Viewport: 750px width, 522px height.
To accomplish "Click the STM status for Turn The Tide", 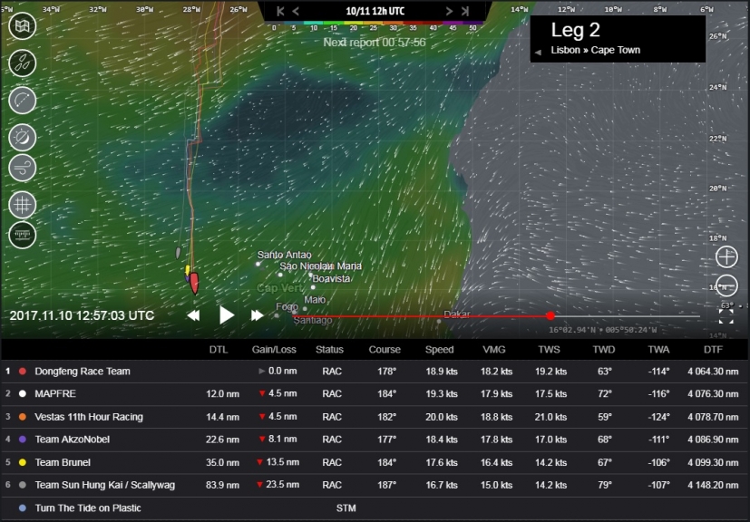I will pyautogui.click(x=346, y=508).
